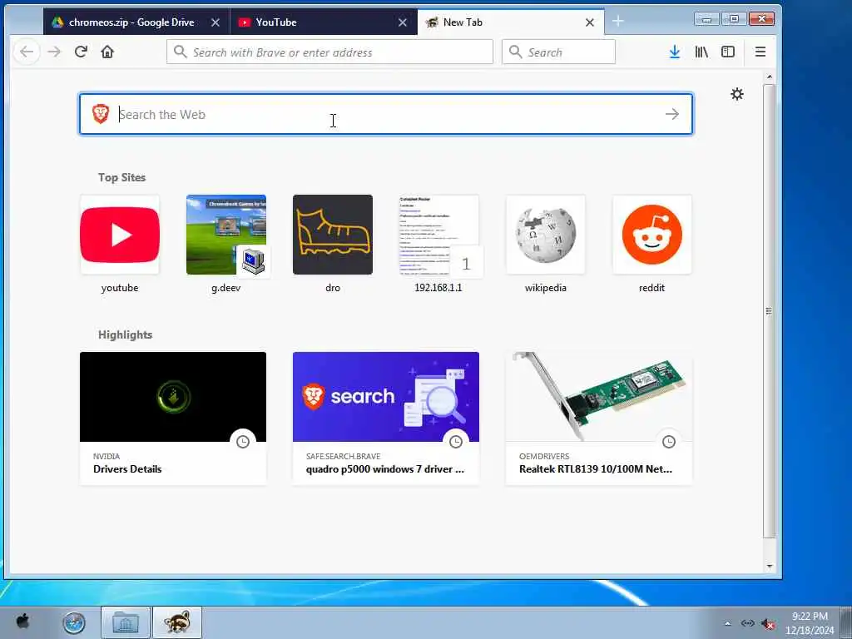Viewport: 852px width, 639px height.
Task: Switch to the YouTube tab
Action: tap(324, 22)
